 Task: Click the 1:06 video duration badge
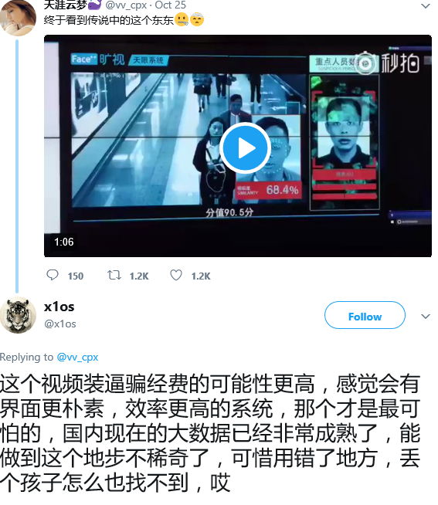(64, 242)
